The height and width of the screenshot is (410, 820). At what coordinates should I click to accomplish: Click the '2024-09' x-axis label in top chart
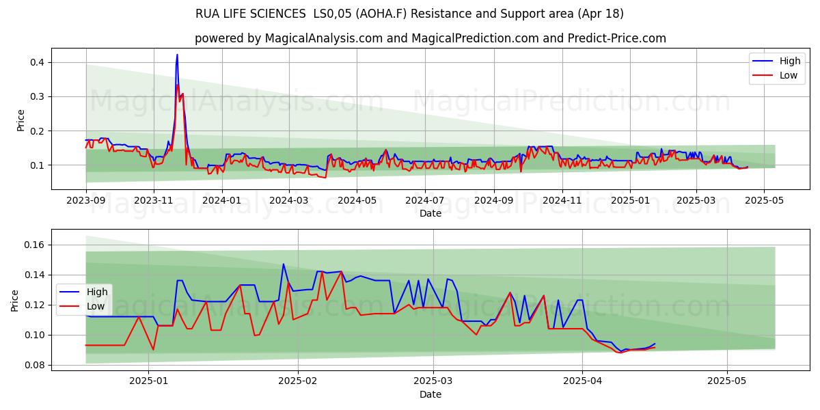tap(494, 200)
